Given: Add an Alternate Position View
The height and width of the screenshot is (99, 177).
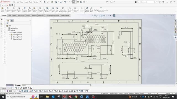Looking at the screenshot, I should [x=63, y=10].
